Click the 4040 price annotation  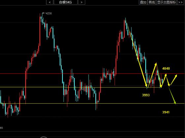point(166,69)
